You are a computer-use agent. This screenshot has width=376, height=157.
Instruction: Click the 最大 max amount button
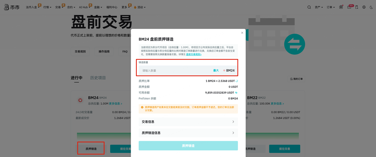click(x=216, y=70)
